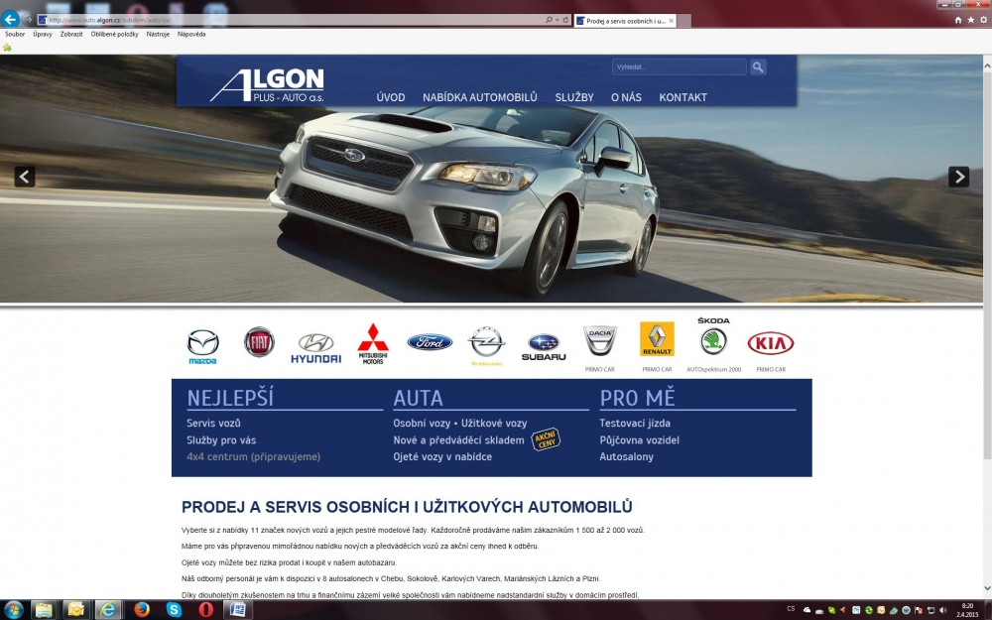992x620 pixels.
Task: Open the browser Home icon
Action: pos(958,20)
